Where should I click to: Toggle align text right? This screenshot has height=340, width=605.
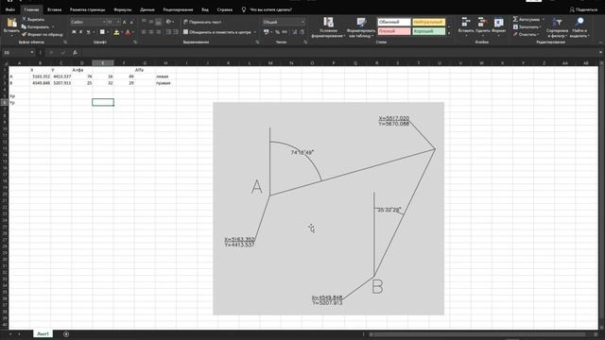click(x=158, y=32)
